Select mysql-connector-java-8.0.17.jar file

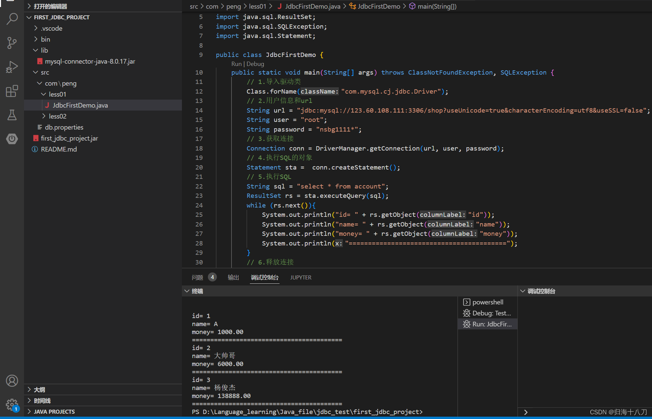coord(103,61)
